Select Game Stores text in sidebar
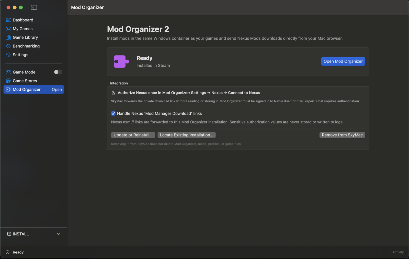Viewport: 409px width, 259px height. click(x=25, y=81)
